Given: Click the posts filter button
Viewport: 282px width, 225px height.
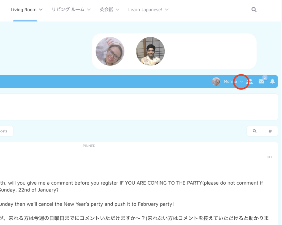Looking at the screenshot, I should [x=5, y=131].
